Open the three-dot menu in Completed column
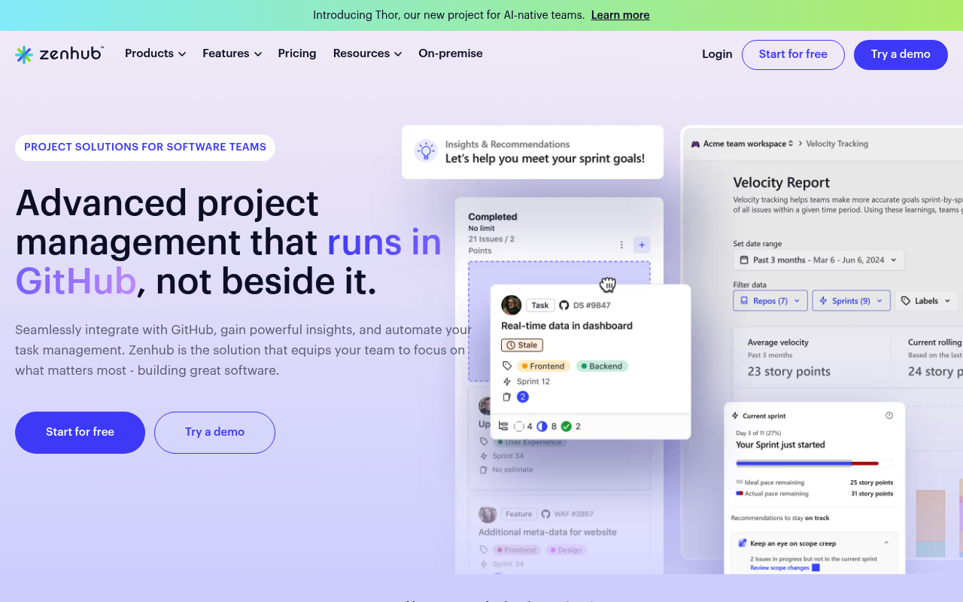 [x=621, y=245]
